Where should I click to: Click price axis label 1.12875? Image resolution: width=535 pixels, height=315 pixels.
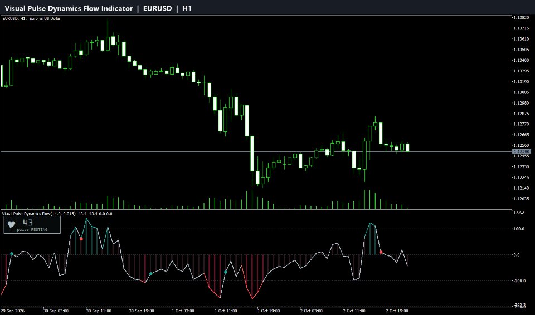(521, 114)
